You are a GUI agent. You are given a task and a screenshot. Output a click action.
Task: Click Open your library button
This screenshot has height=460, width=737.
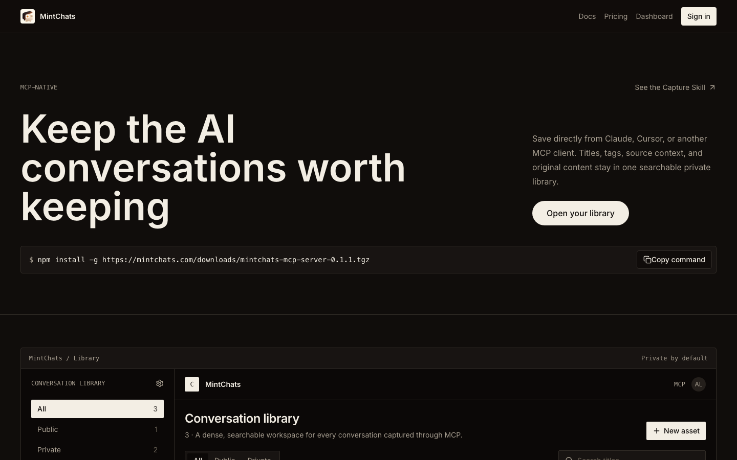click(x=580, y=213)
